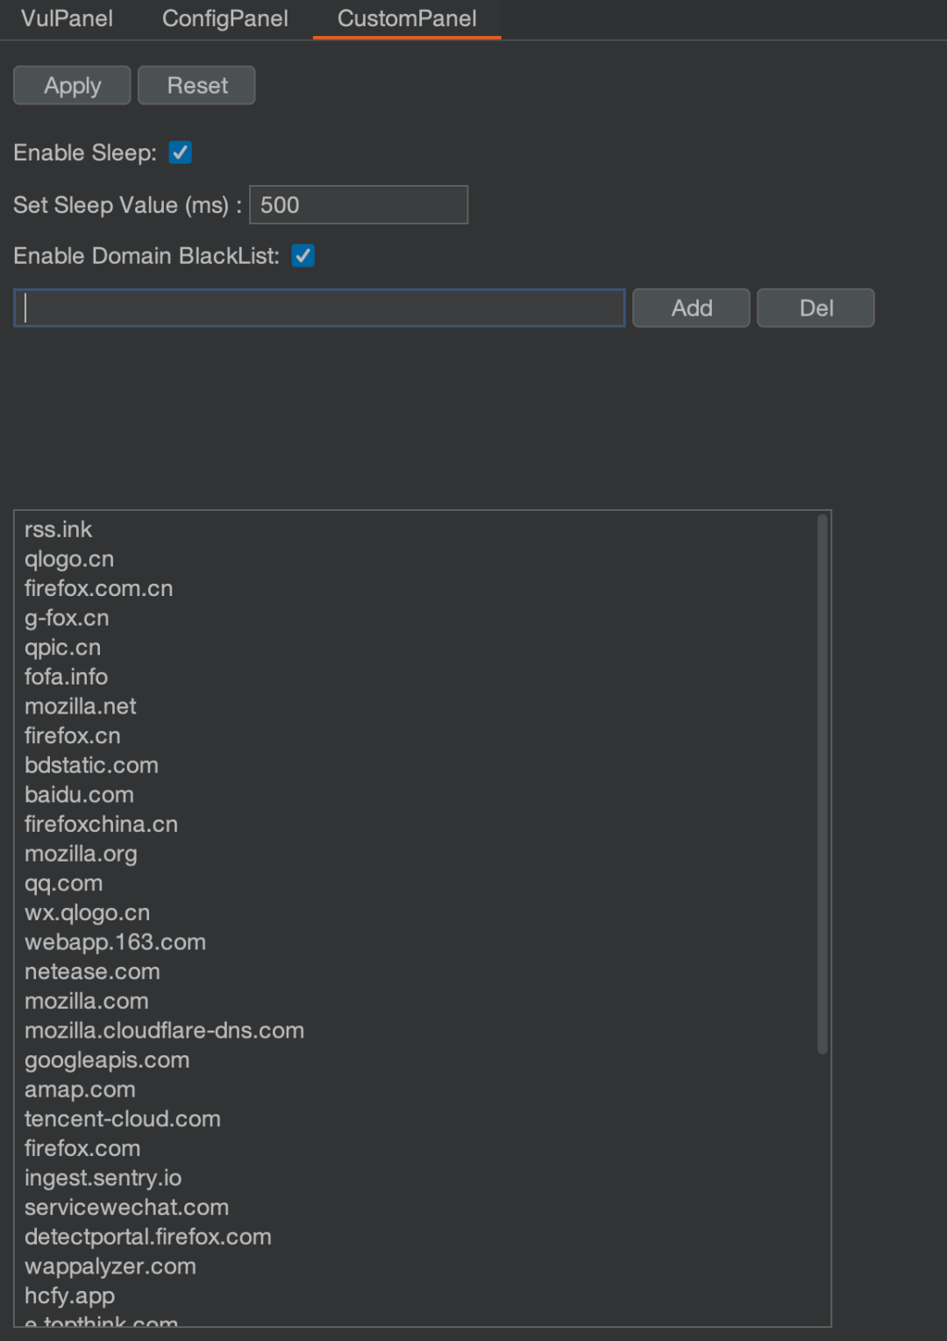Image resolution: width=947 pixels, height=1341 pixels.
Task: Click the domain entry text field
Action: click(319, 308)
